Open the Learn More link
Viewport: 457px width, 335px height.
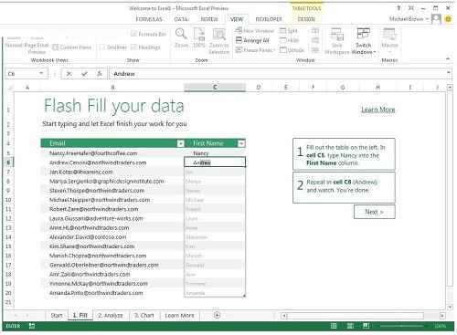coord(378,110)
